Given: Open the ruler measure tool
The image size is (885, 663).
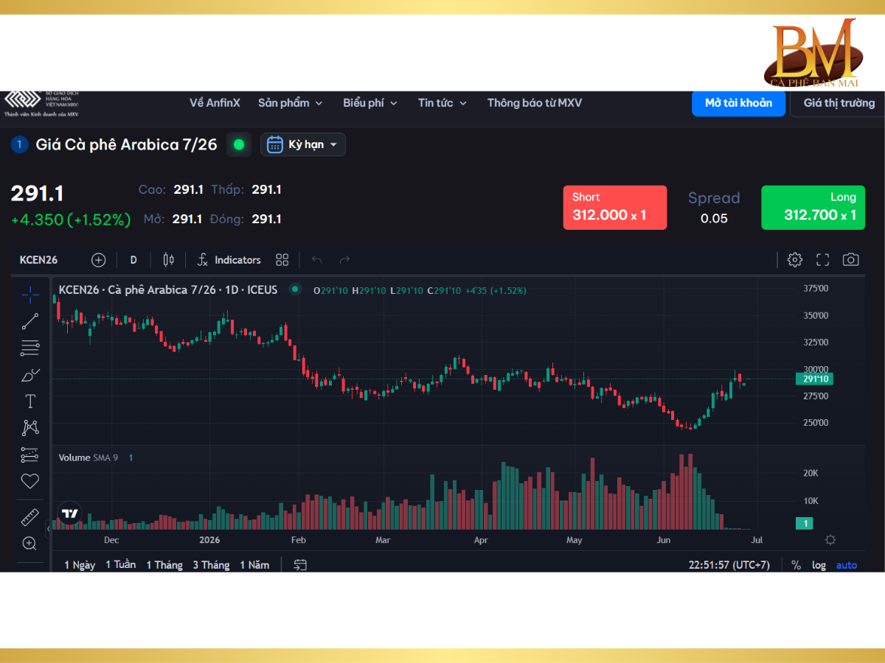Looking at the screenshot, I should [x=30, y=517].
